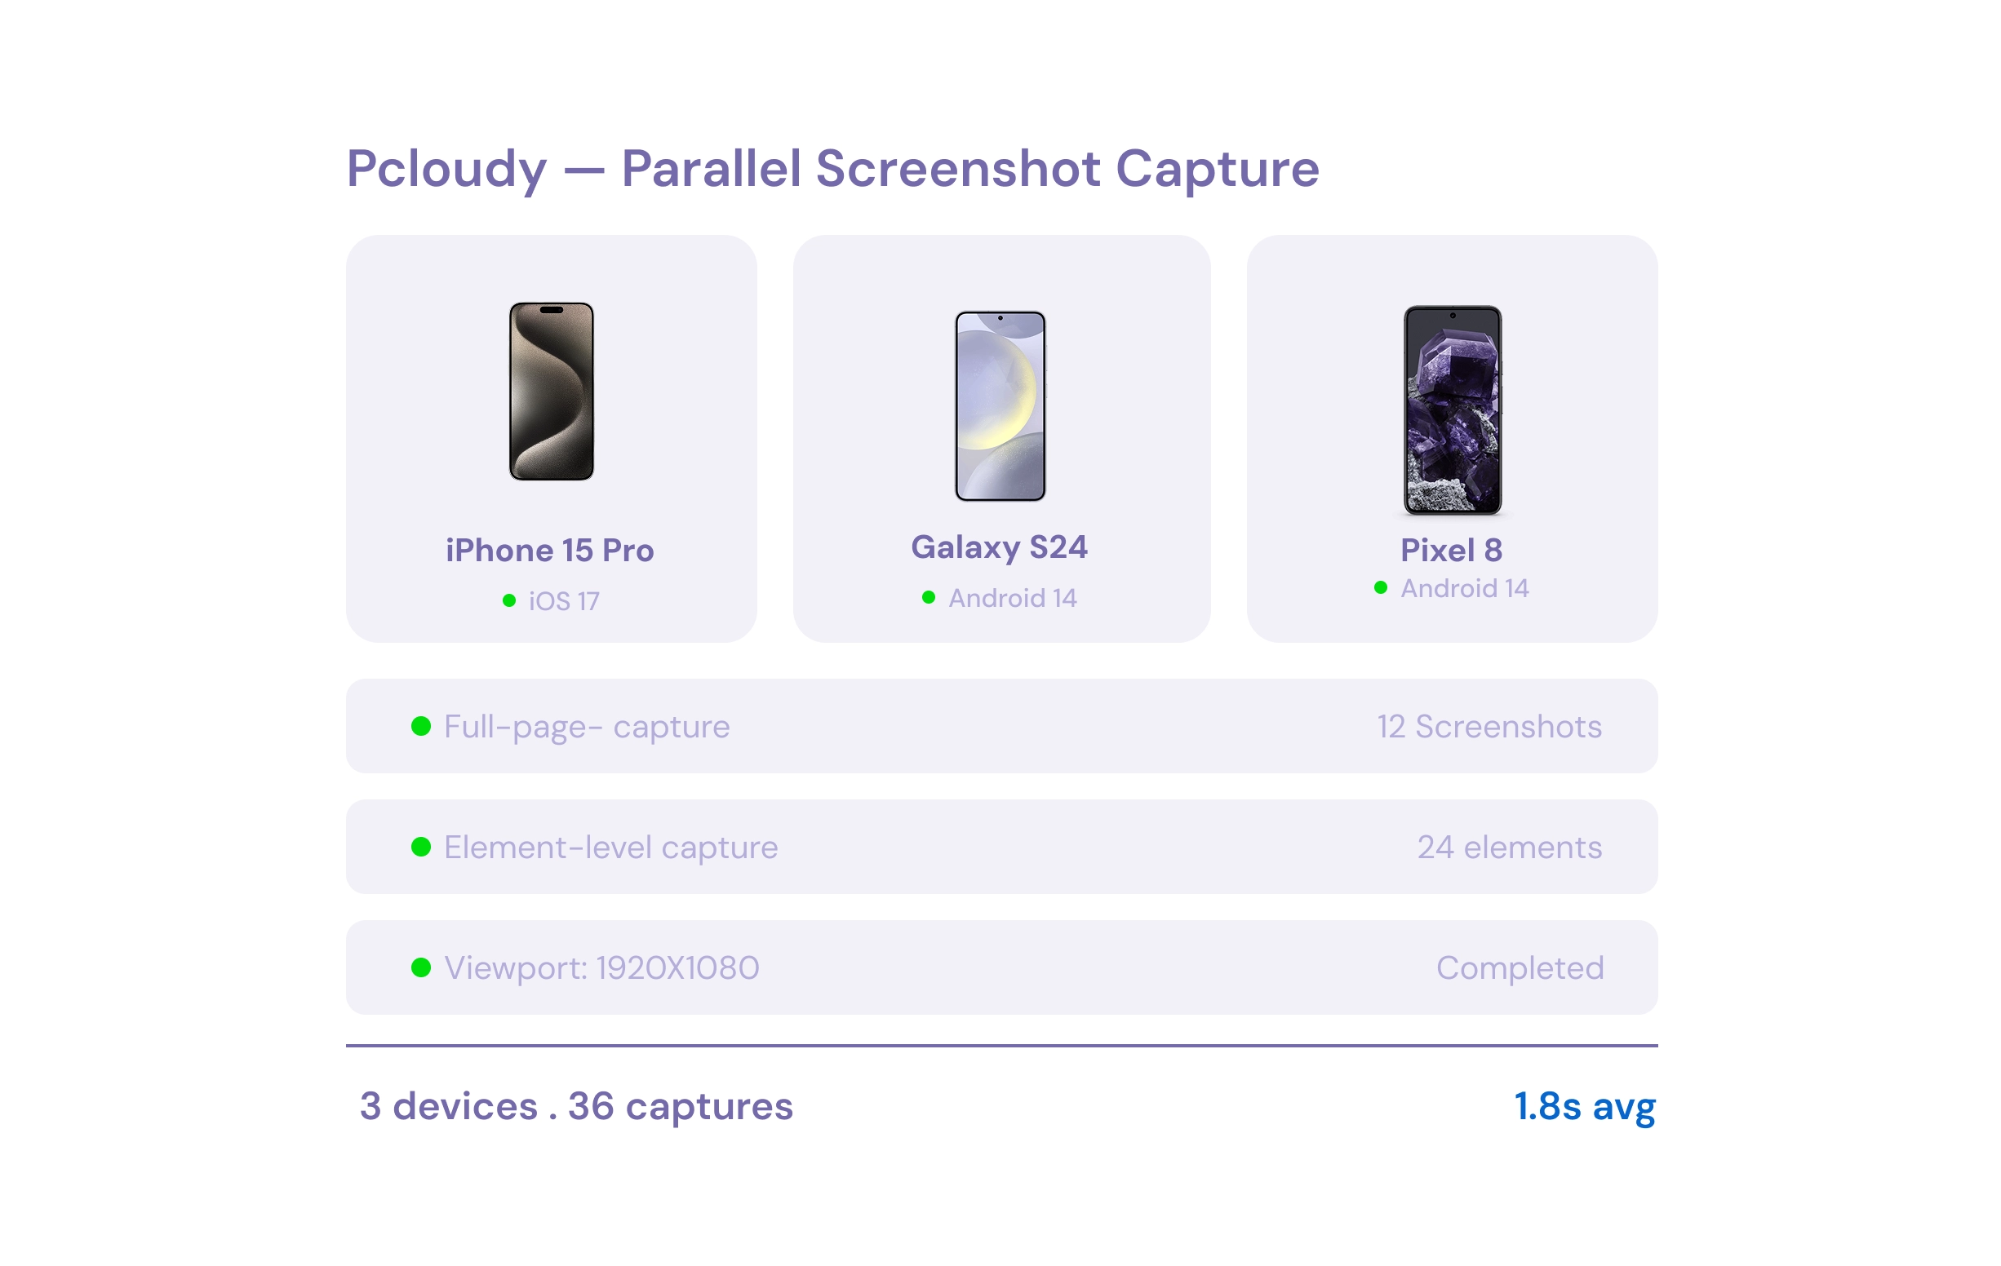Screen dimensions: 2001x1266
Task: Select the Galaxy S24 phone image
Action: coord(1000,406)
